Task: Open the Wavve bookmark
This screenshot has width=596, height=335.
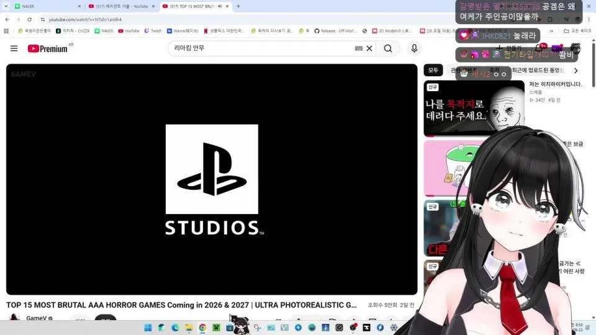Action: point(182,31)
